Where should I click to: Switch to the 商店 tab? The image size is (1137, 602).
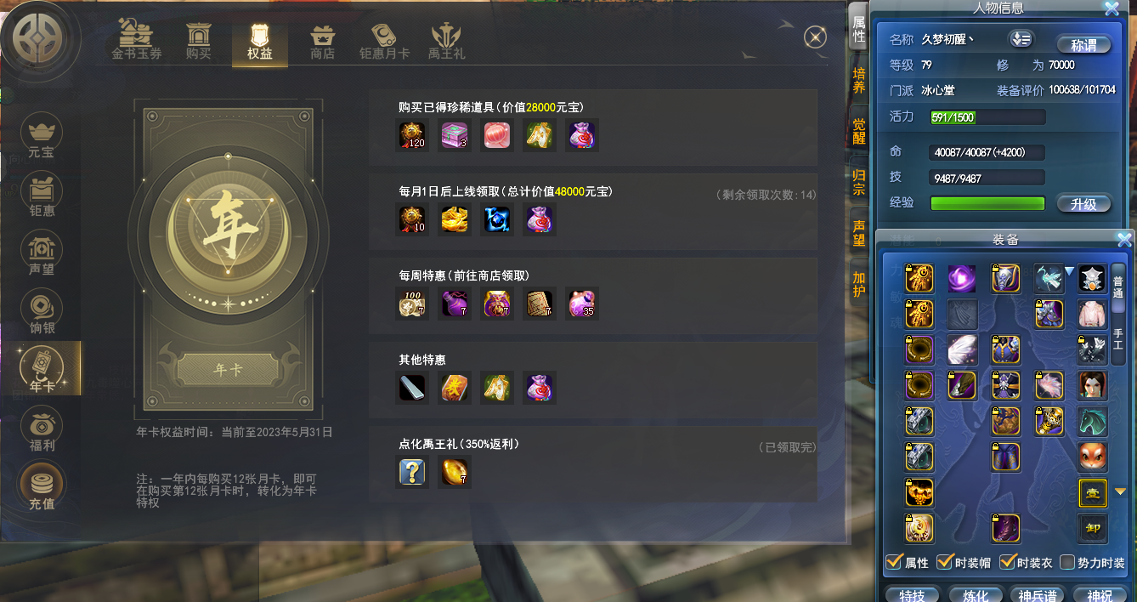tap(322, 41)
